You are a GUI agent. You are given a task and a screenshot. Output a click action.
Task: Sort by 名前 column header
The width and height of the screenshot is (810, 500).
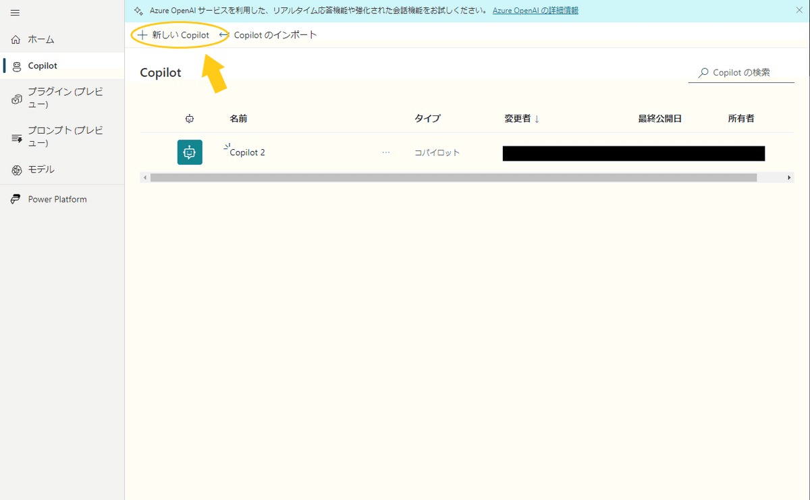click(238, 119)
